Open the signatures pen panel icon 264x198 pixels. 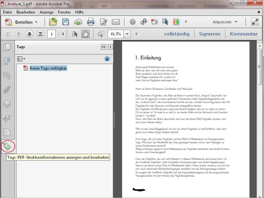(x=7, y=118)
